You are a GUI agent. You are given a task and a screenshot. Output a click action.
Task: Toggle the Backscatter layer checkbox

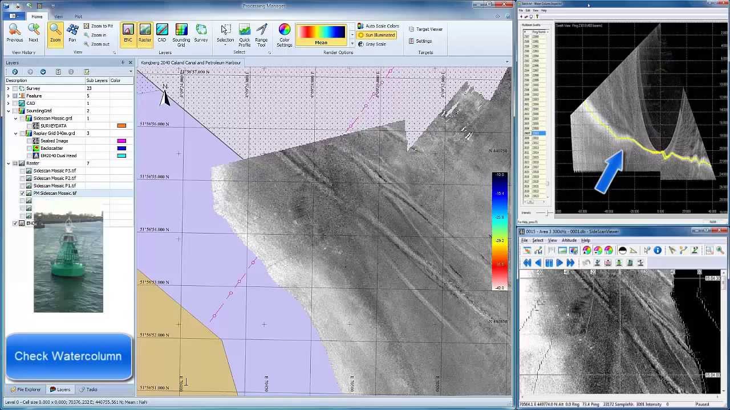29,148
